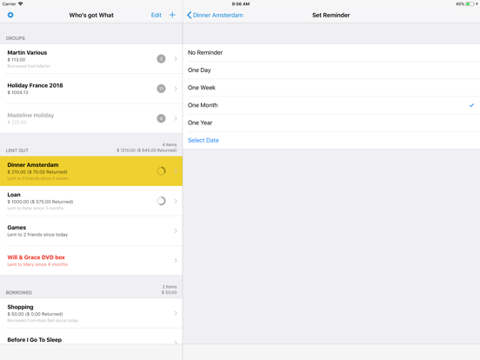Tap the Edit button in list header
This screenshot has height=360, width=480.
[x=157, y=15]
